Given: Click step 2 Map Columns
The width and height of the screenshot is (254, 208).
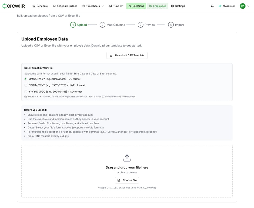Looking at the screenshot, I should tap(112, 25).
